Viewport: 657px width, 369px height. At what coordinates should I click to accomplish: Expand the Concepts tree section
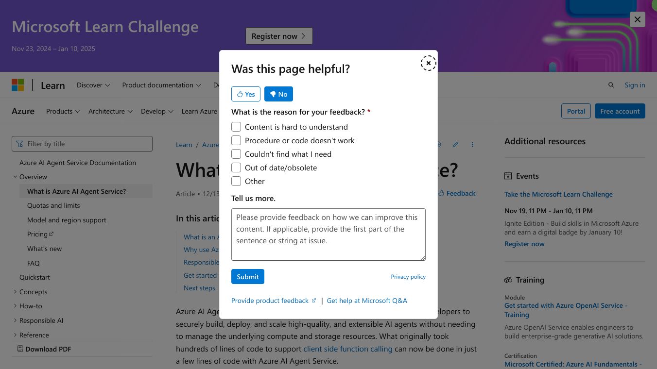pyautogui.click(x=15, y=292)
